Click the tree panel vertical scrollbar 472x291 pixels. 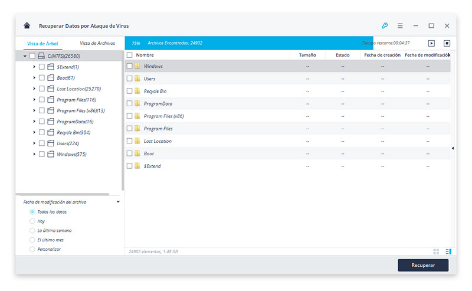click(x=123, y=120)
